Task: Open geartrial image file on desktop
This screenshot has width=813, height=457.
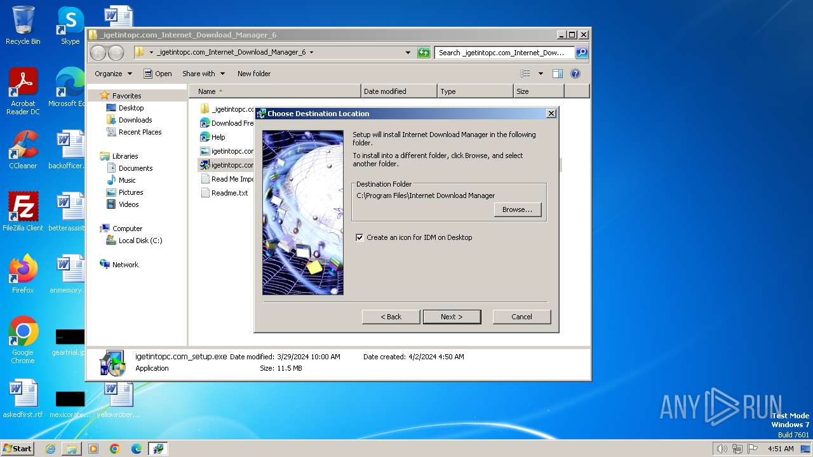Action: 69,340
